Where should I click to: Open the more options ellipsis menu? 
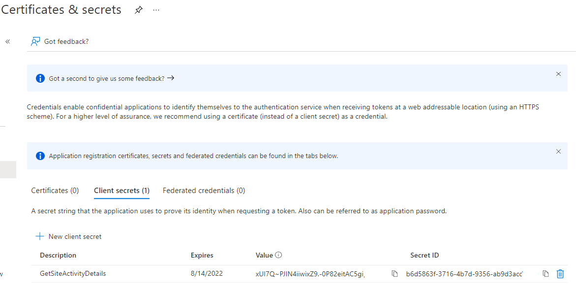point(156,10)
